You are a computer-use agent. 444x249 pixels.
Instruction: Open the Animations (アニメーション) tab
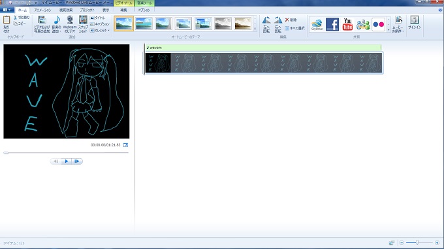[x=42, y=10]
